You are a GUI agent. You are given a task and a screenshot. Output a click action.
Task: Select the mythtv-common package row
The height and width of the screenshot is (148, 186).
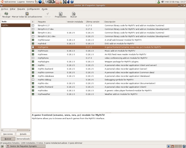108,72
